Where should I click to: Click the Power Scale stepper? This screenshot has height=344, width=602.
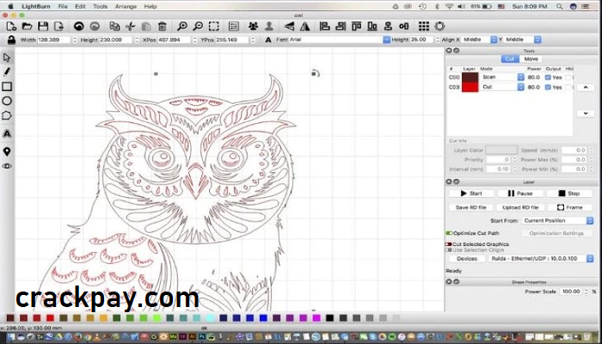point(586,292)
